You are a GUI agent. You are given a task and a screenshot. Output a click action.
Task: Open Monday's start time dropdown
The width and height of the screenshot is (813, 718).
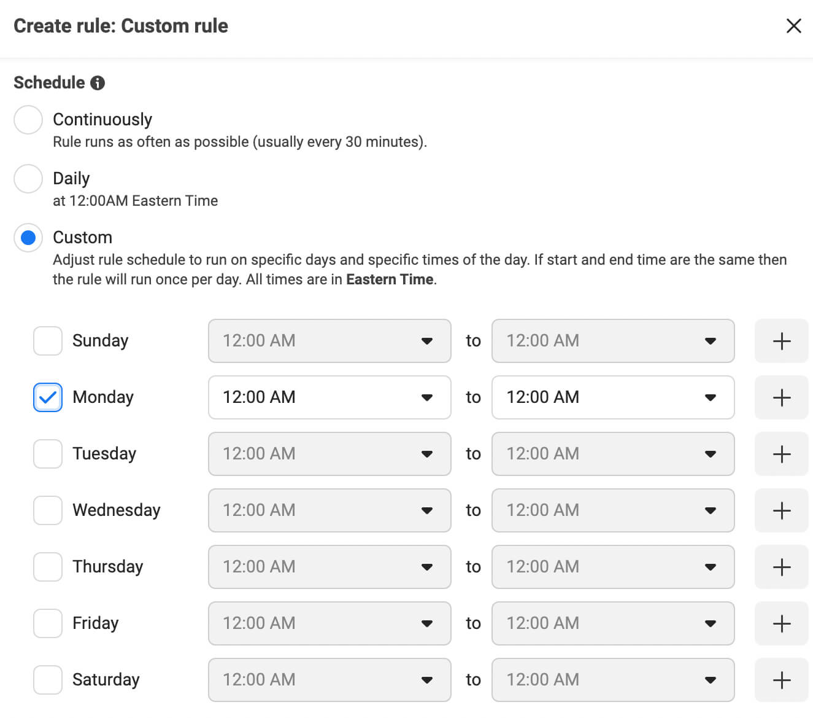(428, 397)
